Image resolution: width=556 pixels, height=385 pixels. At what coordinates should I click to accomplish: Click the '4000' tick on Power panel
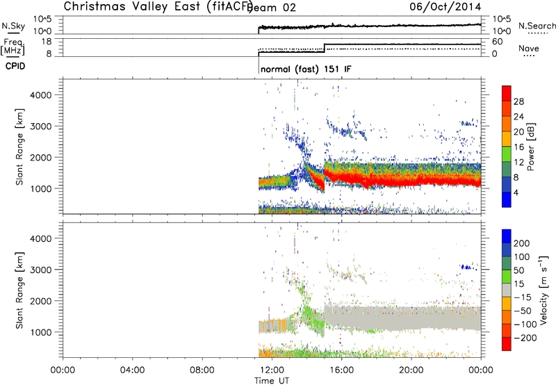(x=40, y=95)
